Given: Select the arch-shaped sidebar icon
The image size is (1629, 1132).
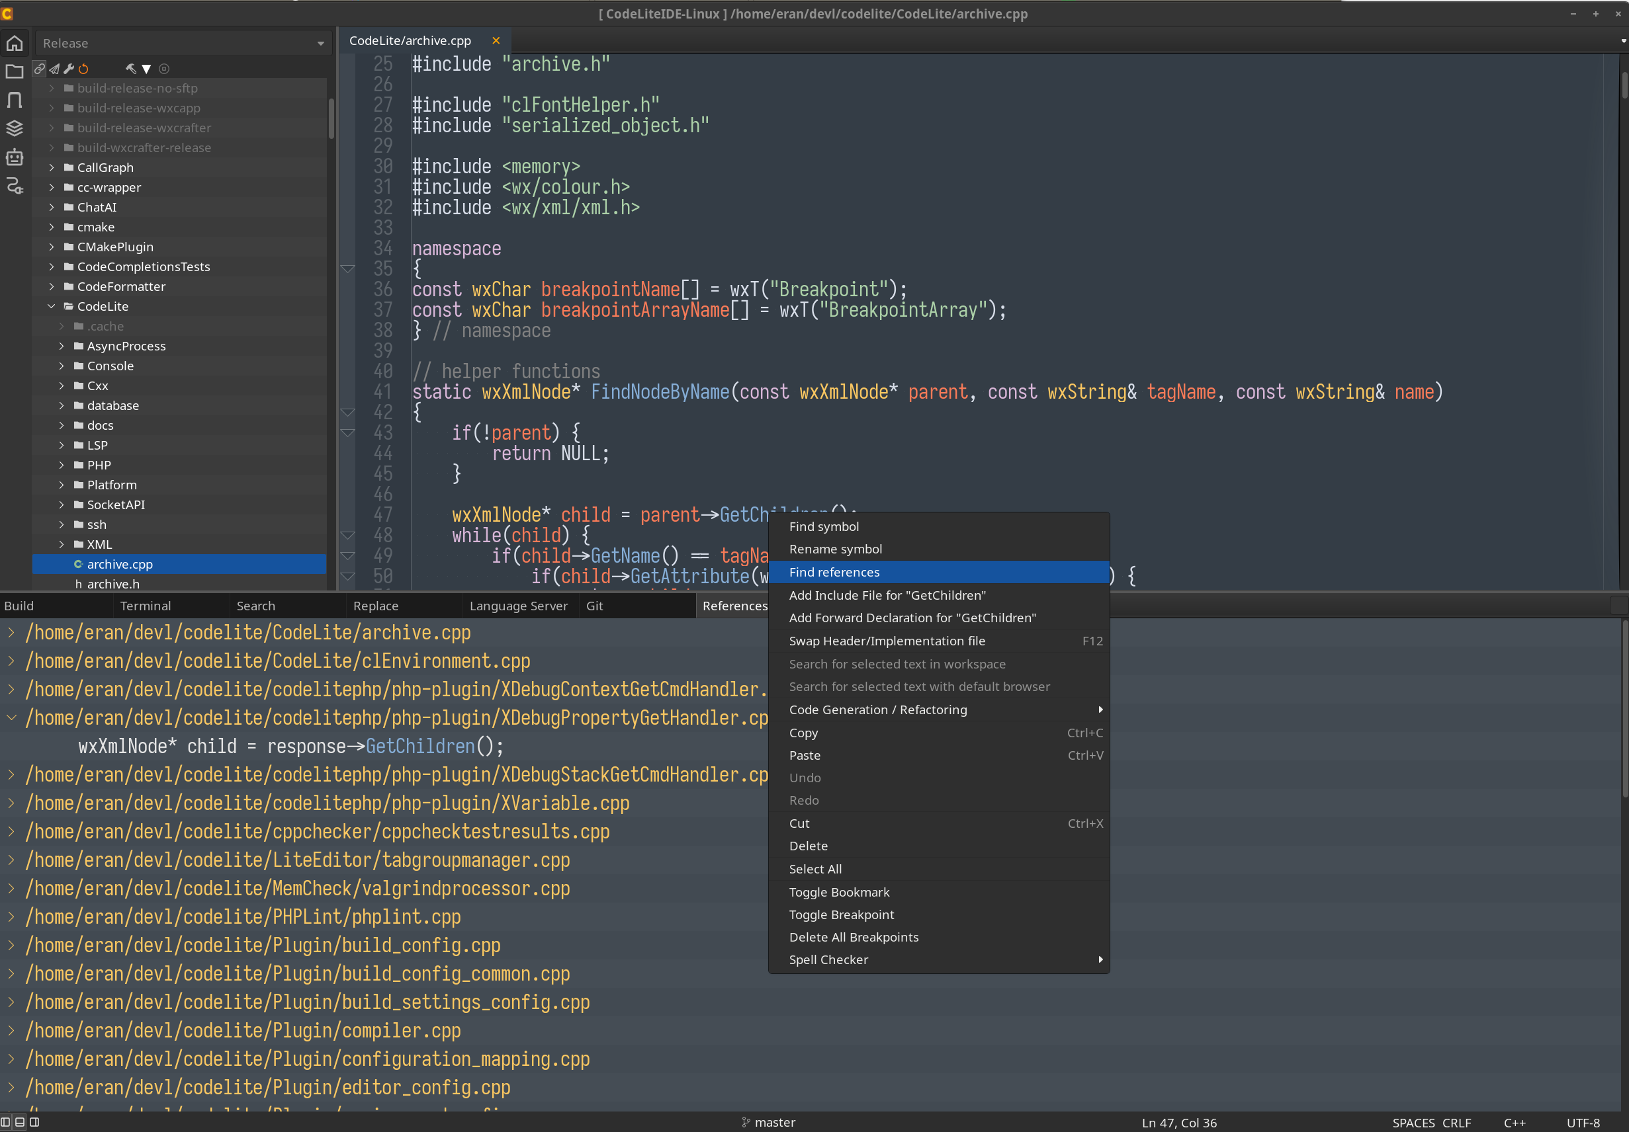Looking at the screenshot, I should (x=14, y=100).
